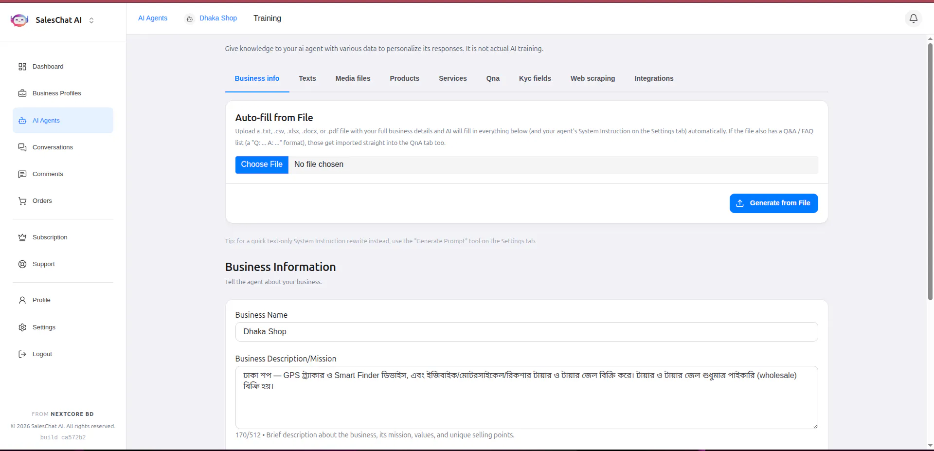Image resolution: width=934 pixels, height=451 pixels.
Task: Click the page vertical scrollbar thumb
Action: (x=930, y=171)
